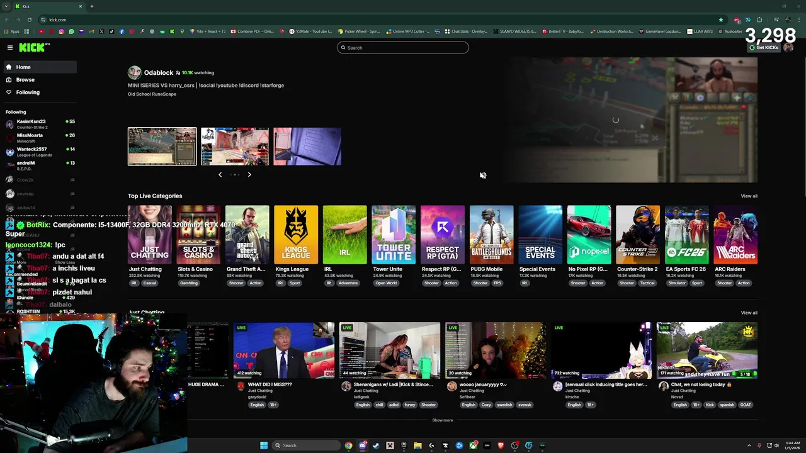806x453 pixels.
Task: Open Counter-Strike 2 category card
Action: [638, 235]
